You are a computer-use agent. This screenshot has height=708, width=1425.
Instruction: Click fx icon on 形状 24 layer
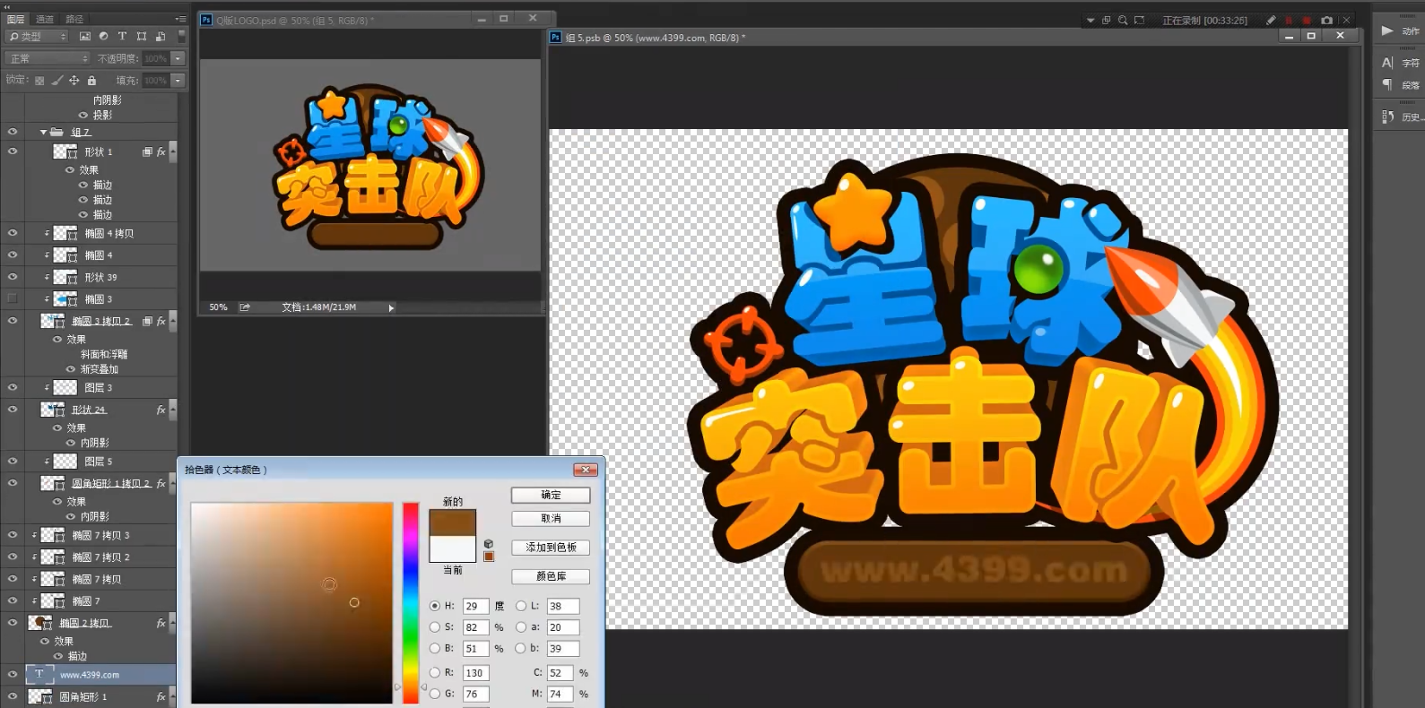tap(161, 410)
